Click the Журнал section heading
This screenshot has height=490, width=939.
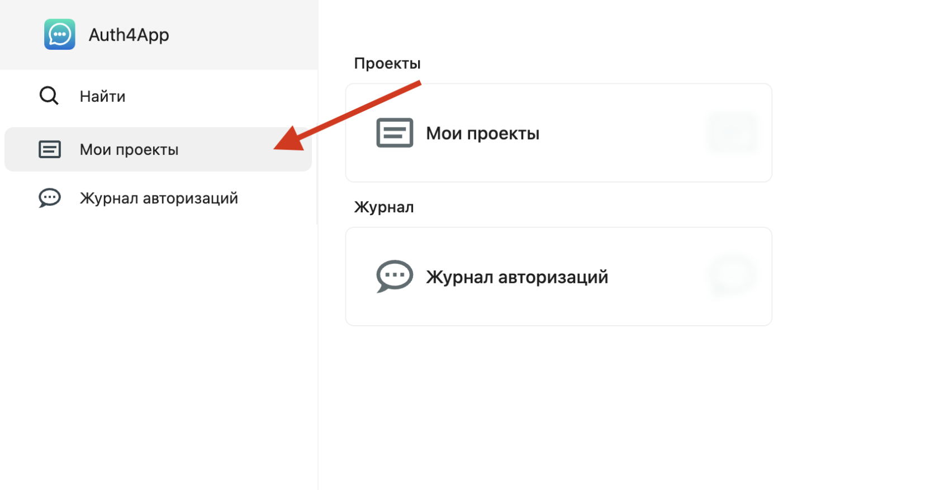point(384,207)
